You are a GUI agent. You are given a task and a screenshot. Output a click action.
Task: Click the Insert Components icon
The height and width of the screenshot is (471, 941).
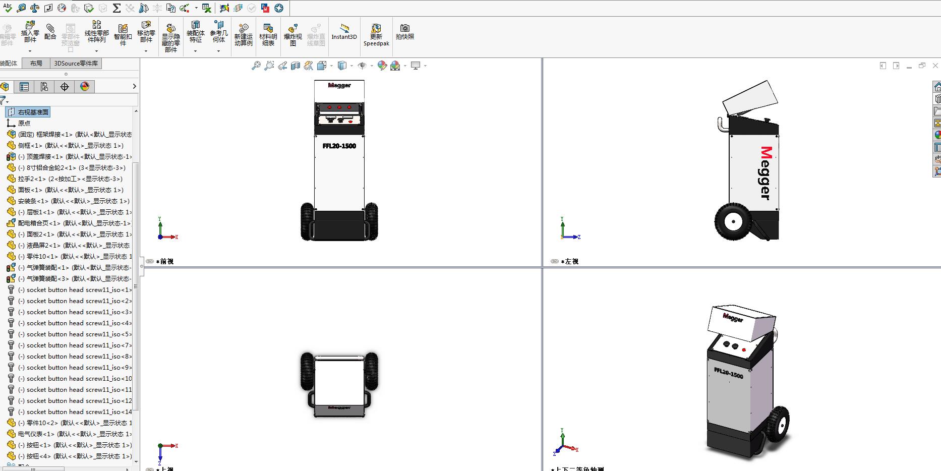coord(30,31)
